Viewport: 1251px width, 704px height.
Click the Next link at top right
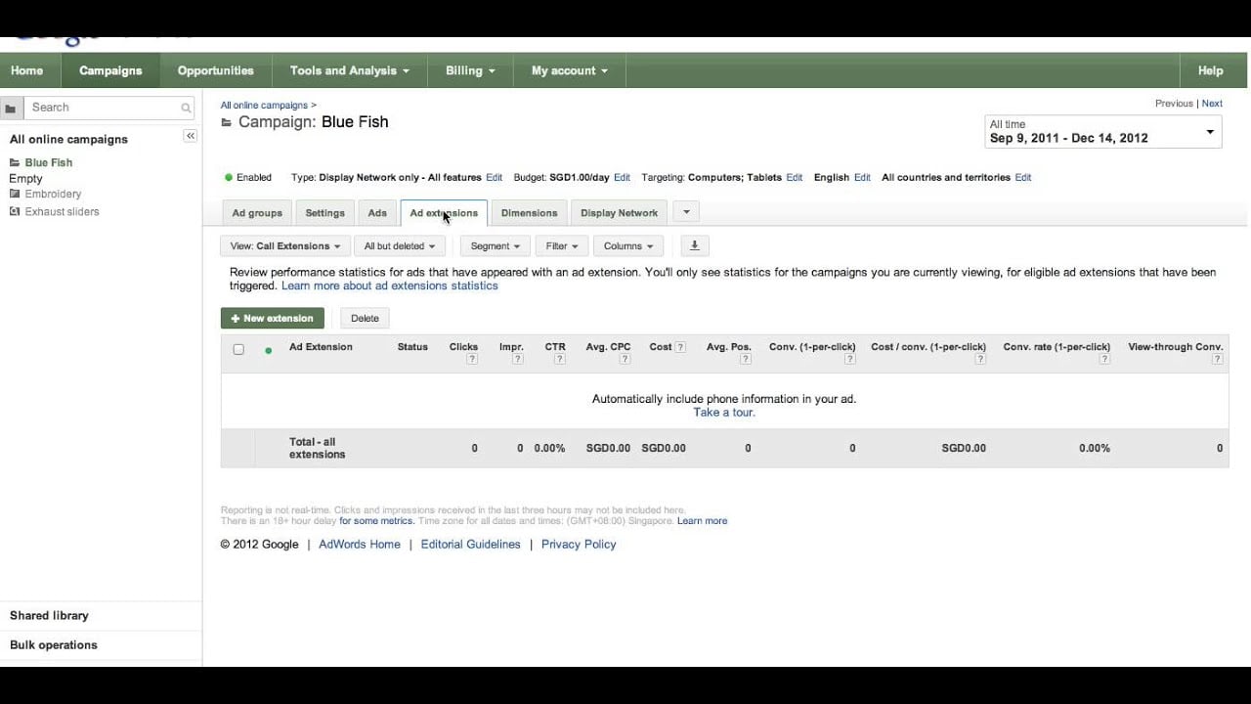[1212, 104]
